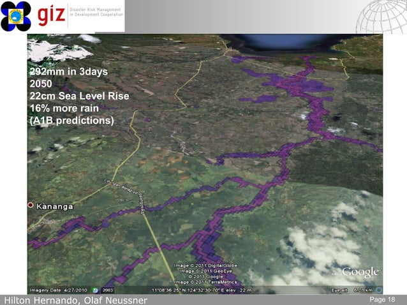This screenshot has width=407, height=305.
Task: Click 'Image © 2011 TerraMetrics' attribution
Action: 205,282
